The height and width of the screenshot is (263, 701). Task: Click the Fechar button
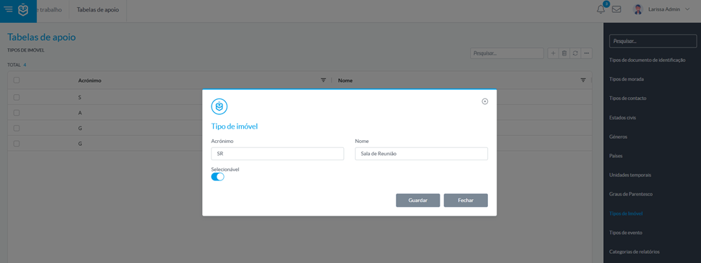466,200
